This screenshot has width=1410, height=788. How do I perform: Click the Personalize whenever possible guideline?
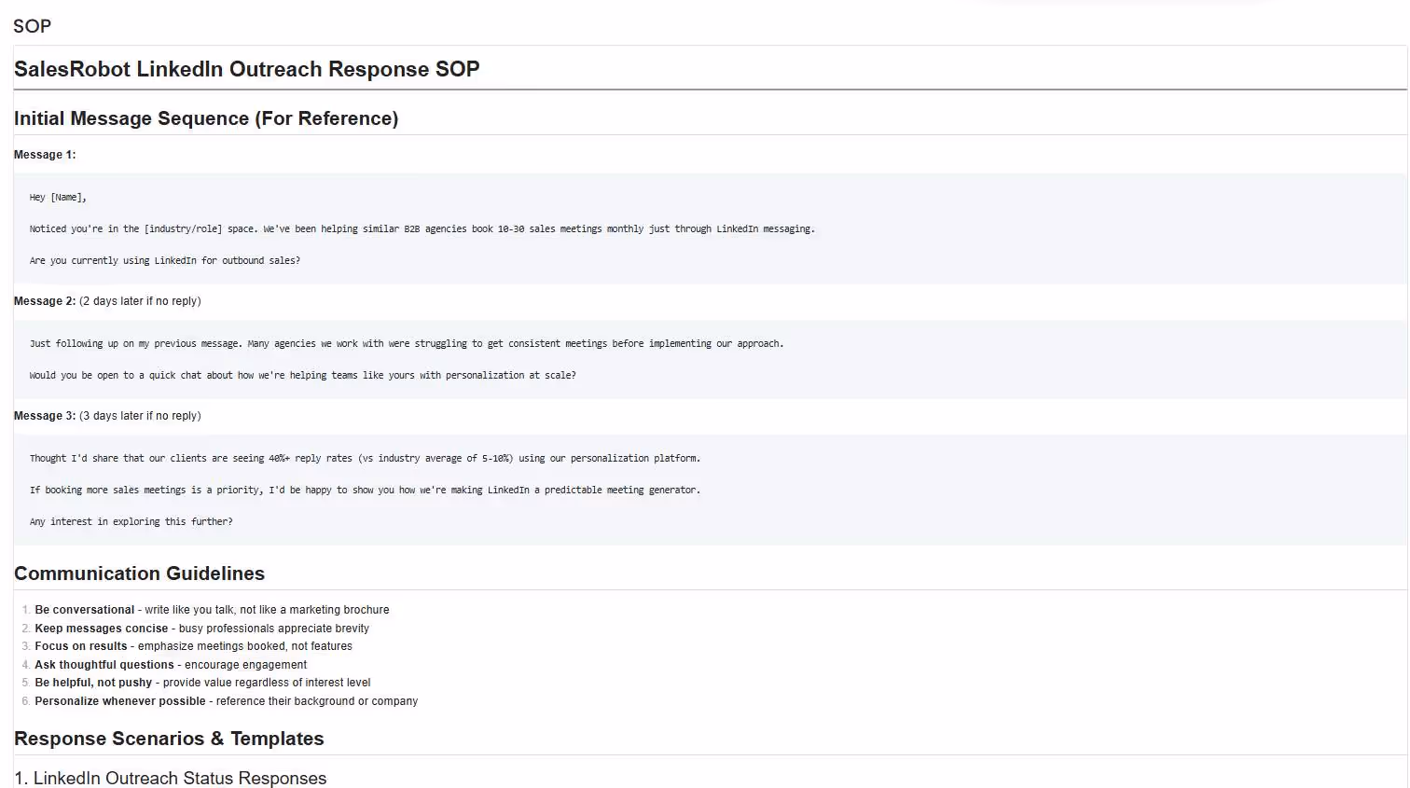pyautogui.click(x=226, y=700)
